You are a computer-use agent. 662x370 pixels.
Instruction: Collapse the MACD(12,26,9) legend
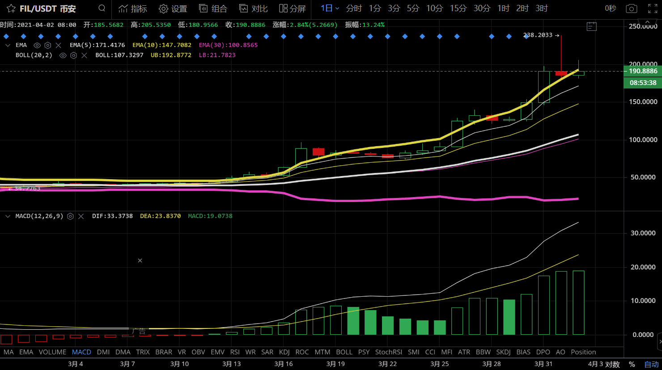(8, 216)
